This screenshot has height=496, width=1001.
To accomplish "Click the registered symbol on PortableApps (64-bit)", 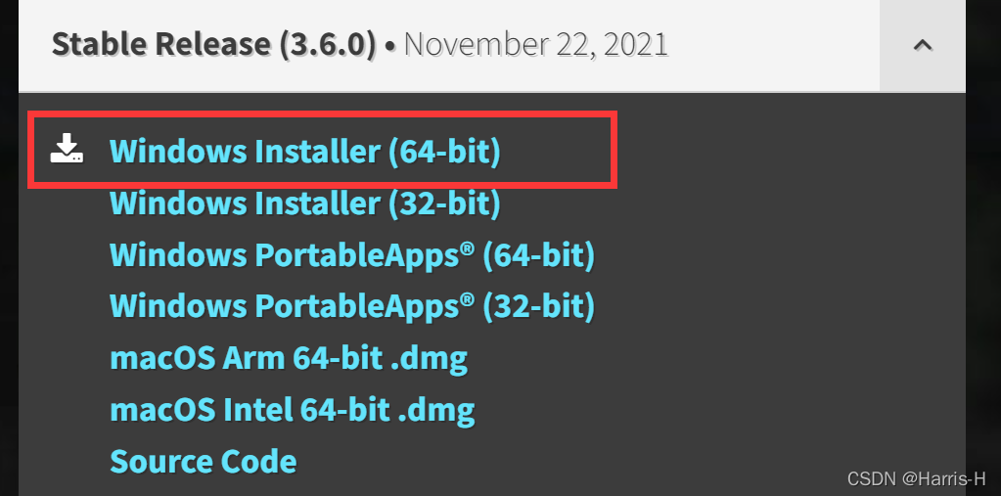I will coord(468,248).
